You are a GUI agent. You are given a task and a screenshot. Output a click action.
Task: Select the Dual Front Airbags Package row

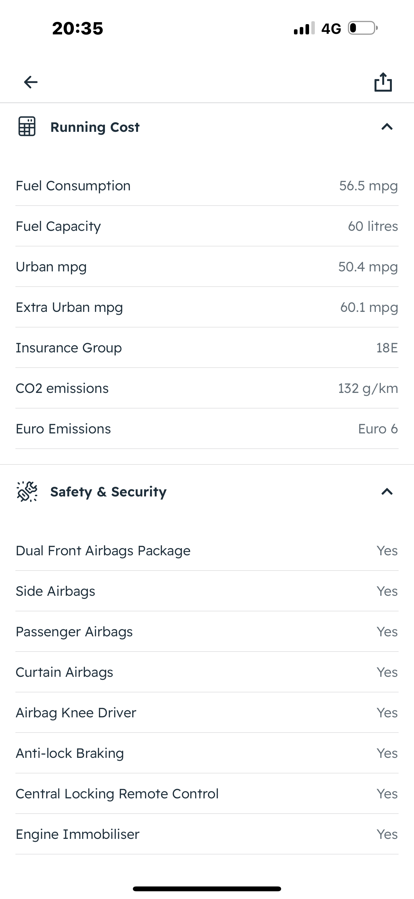pyautogui.click(x=207, y=551)
